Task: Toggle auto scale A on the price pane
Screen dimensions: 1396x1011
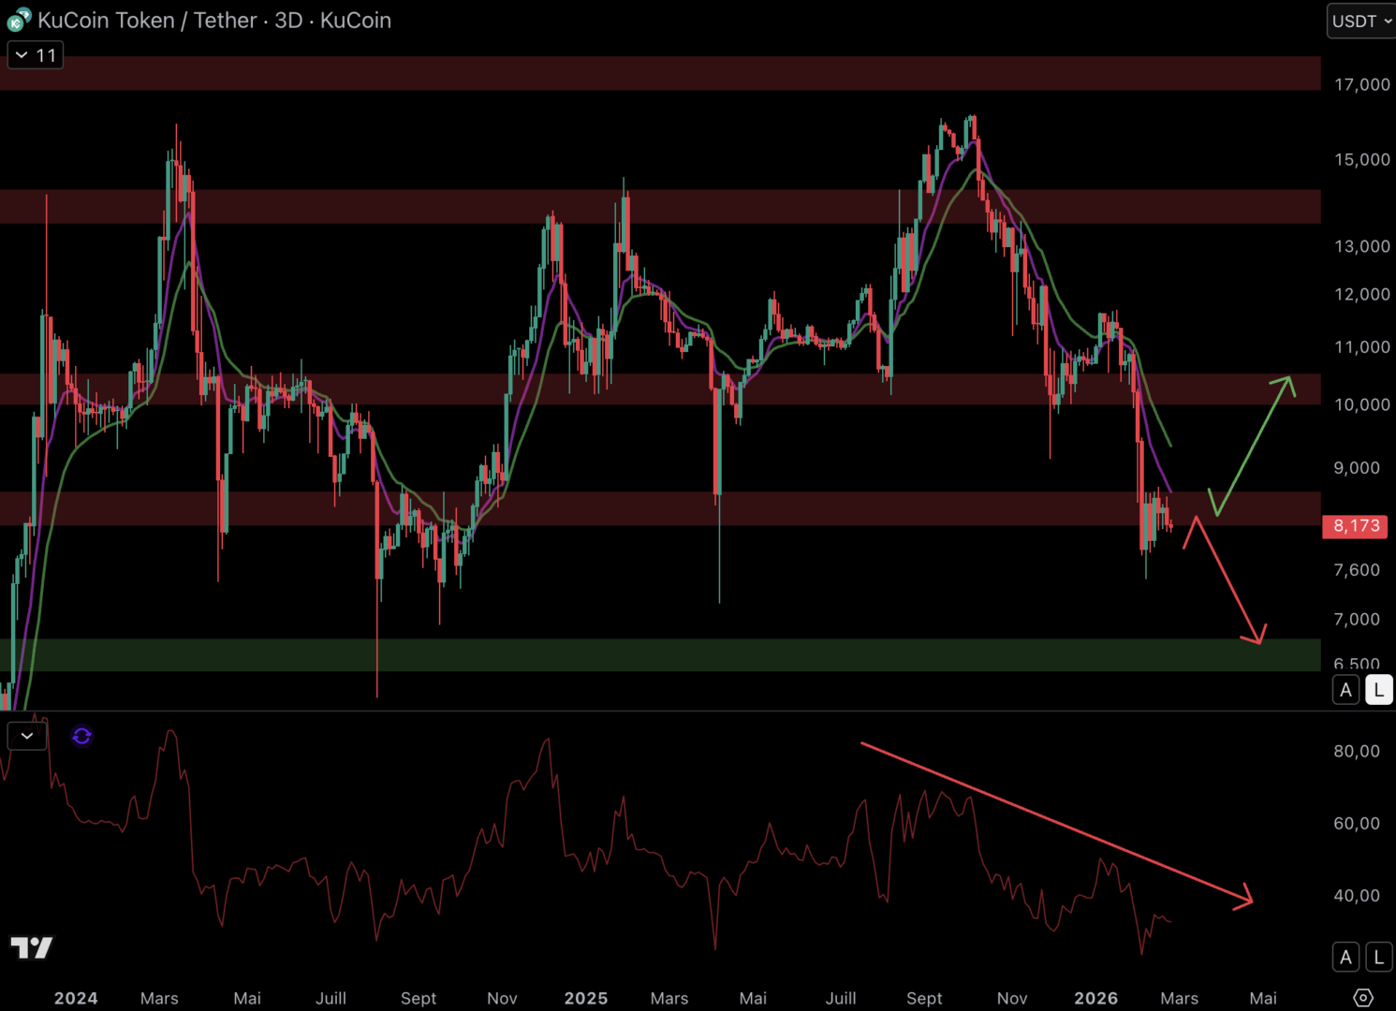Action: coord(1345,691)
